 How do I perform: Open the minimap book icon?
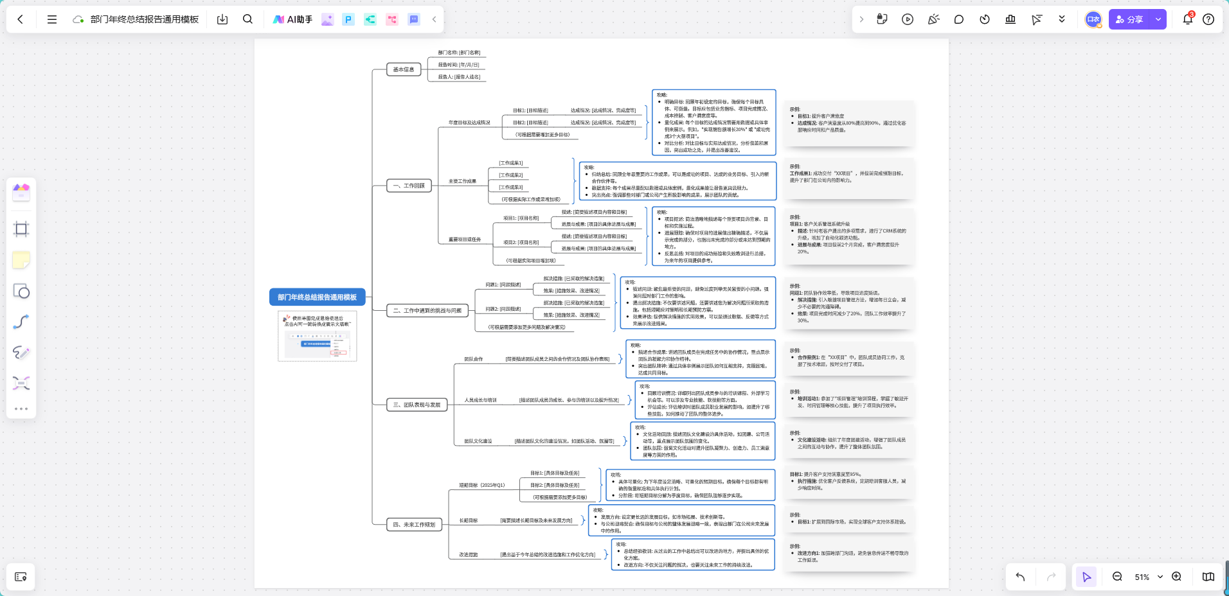click(1208, 577)
